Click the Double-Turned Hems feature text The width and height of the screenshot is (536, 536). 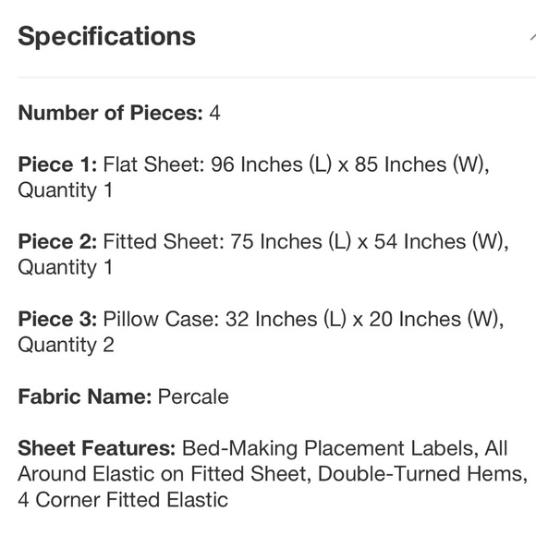[x=422, y=474]
